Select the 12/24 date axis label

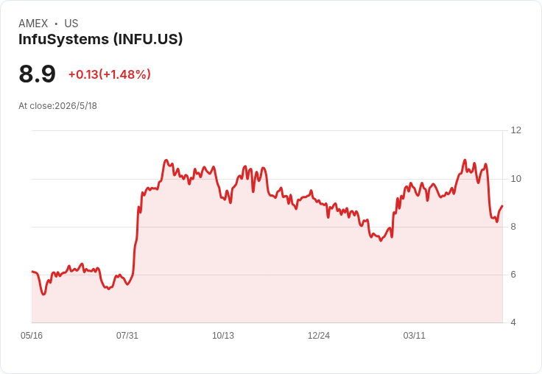click(x=319, y=335)
